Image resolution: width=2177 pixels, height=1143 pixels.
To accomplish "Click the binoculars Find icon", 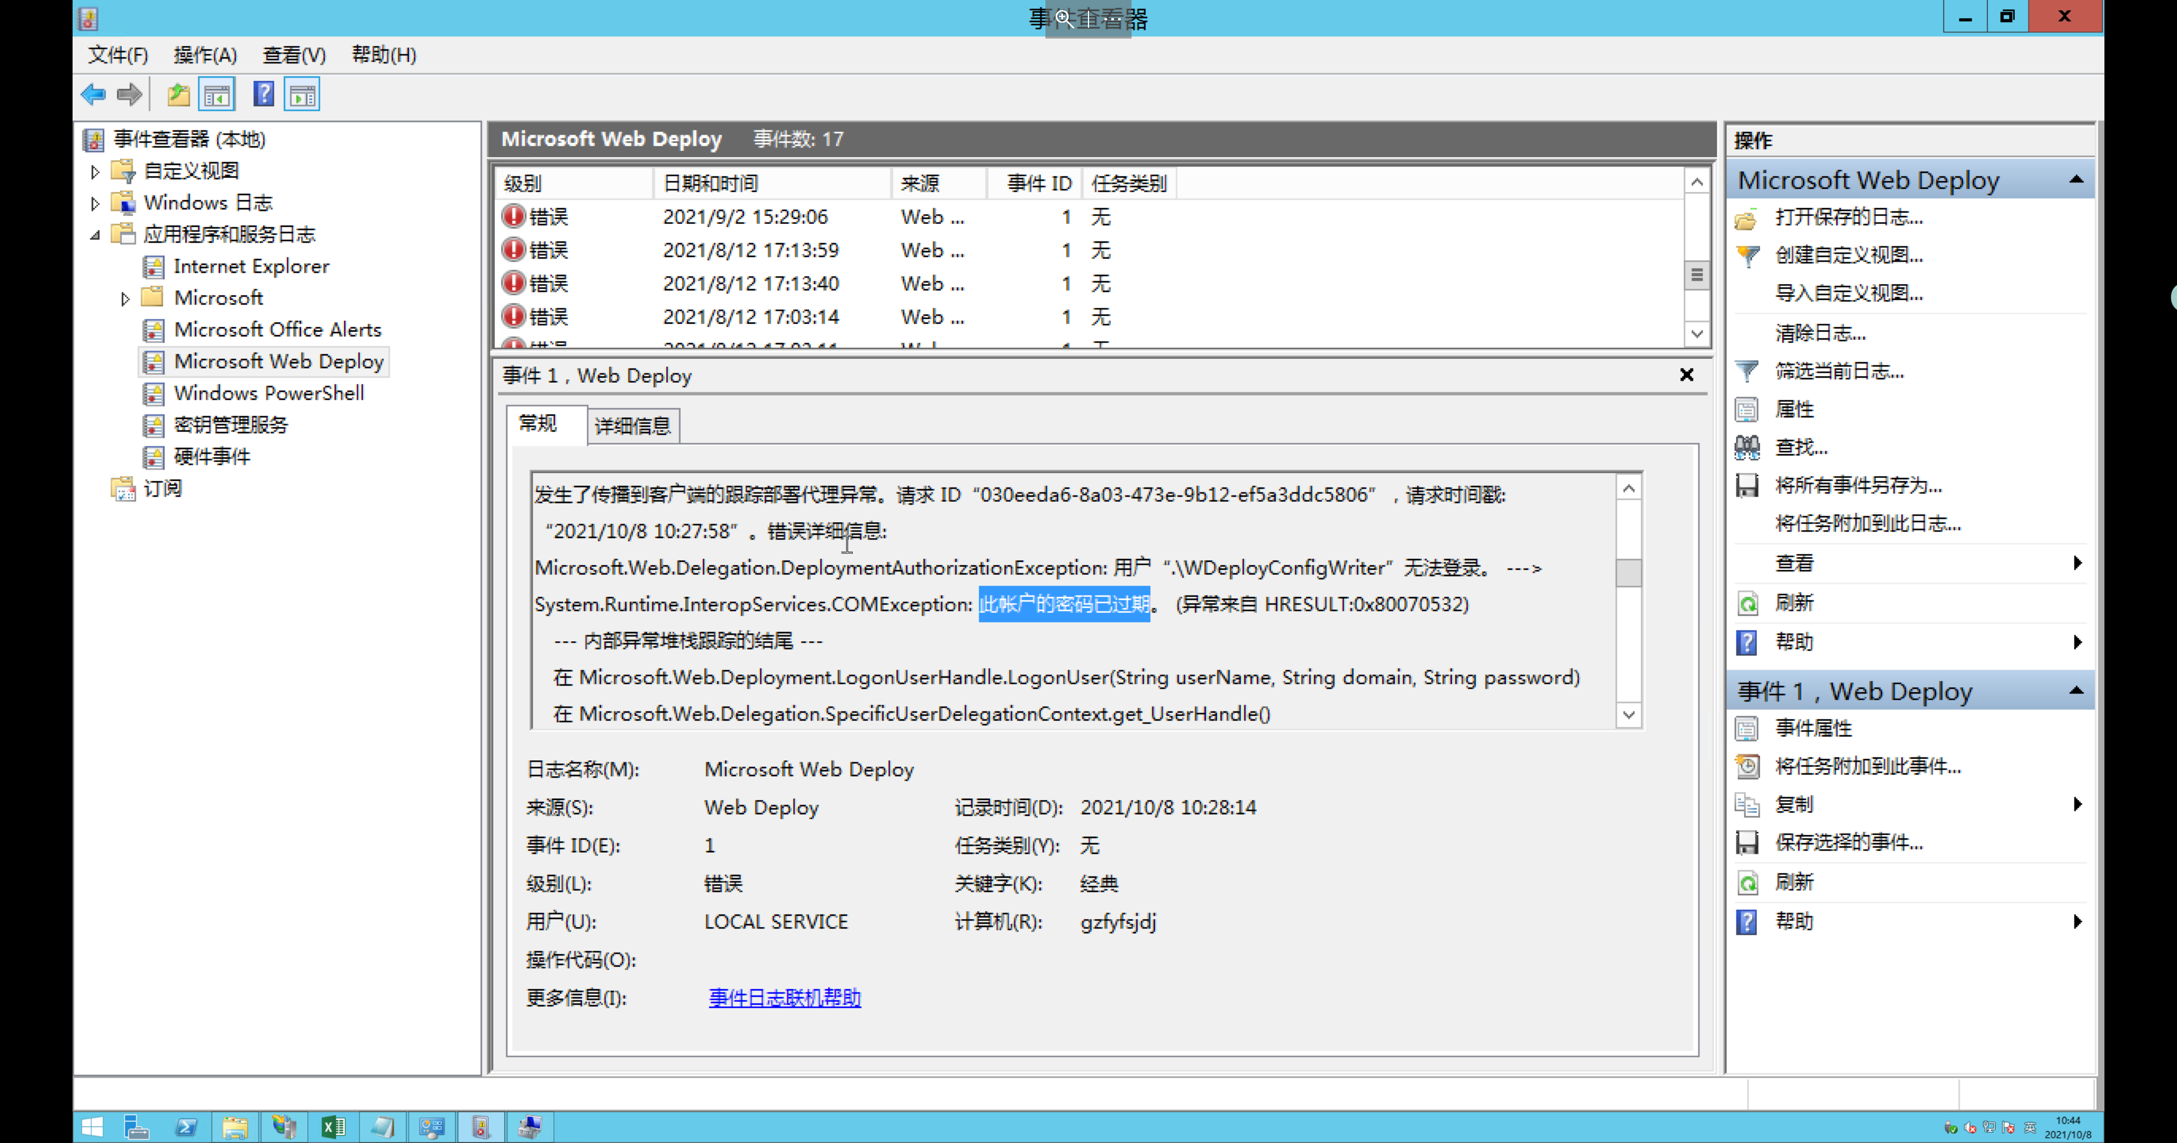I will tap(1747, 447).
